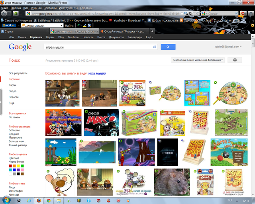The height and width of the screenshot is (204, 255).
Task: Expand the SafeSearch moderate filtering dropdown
Action: [x=198, y=60]
